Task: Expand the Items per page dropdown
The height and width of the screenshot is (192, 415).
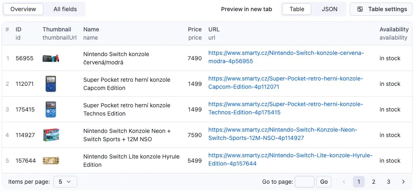Action: pos(65,182)
